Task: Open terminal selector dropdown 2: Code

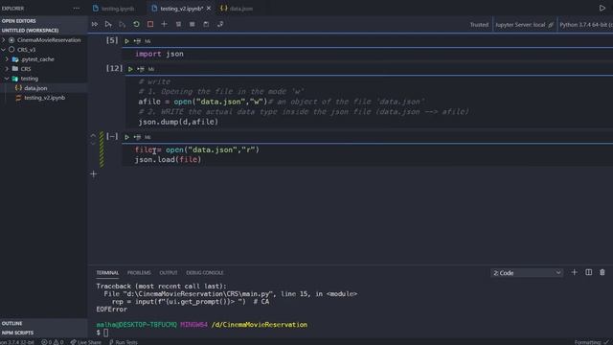Action: [526, 272]
